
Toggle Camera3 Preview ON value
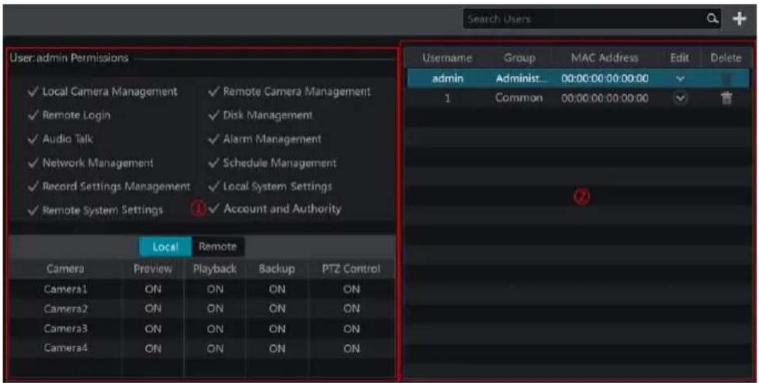click(153, 328)
